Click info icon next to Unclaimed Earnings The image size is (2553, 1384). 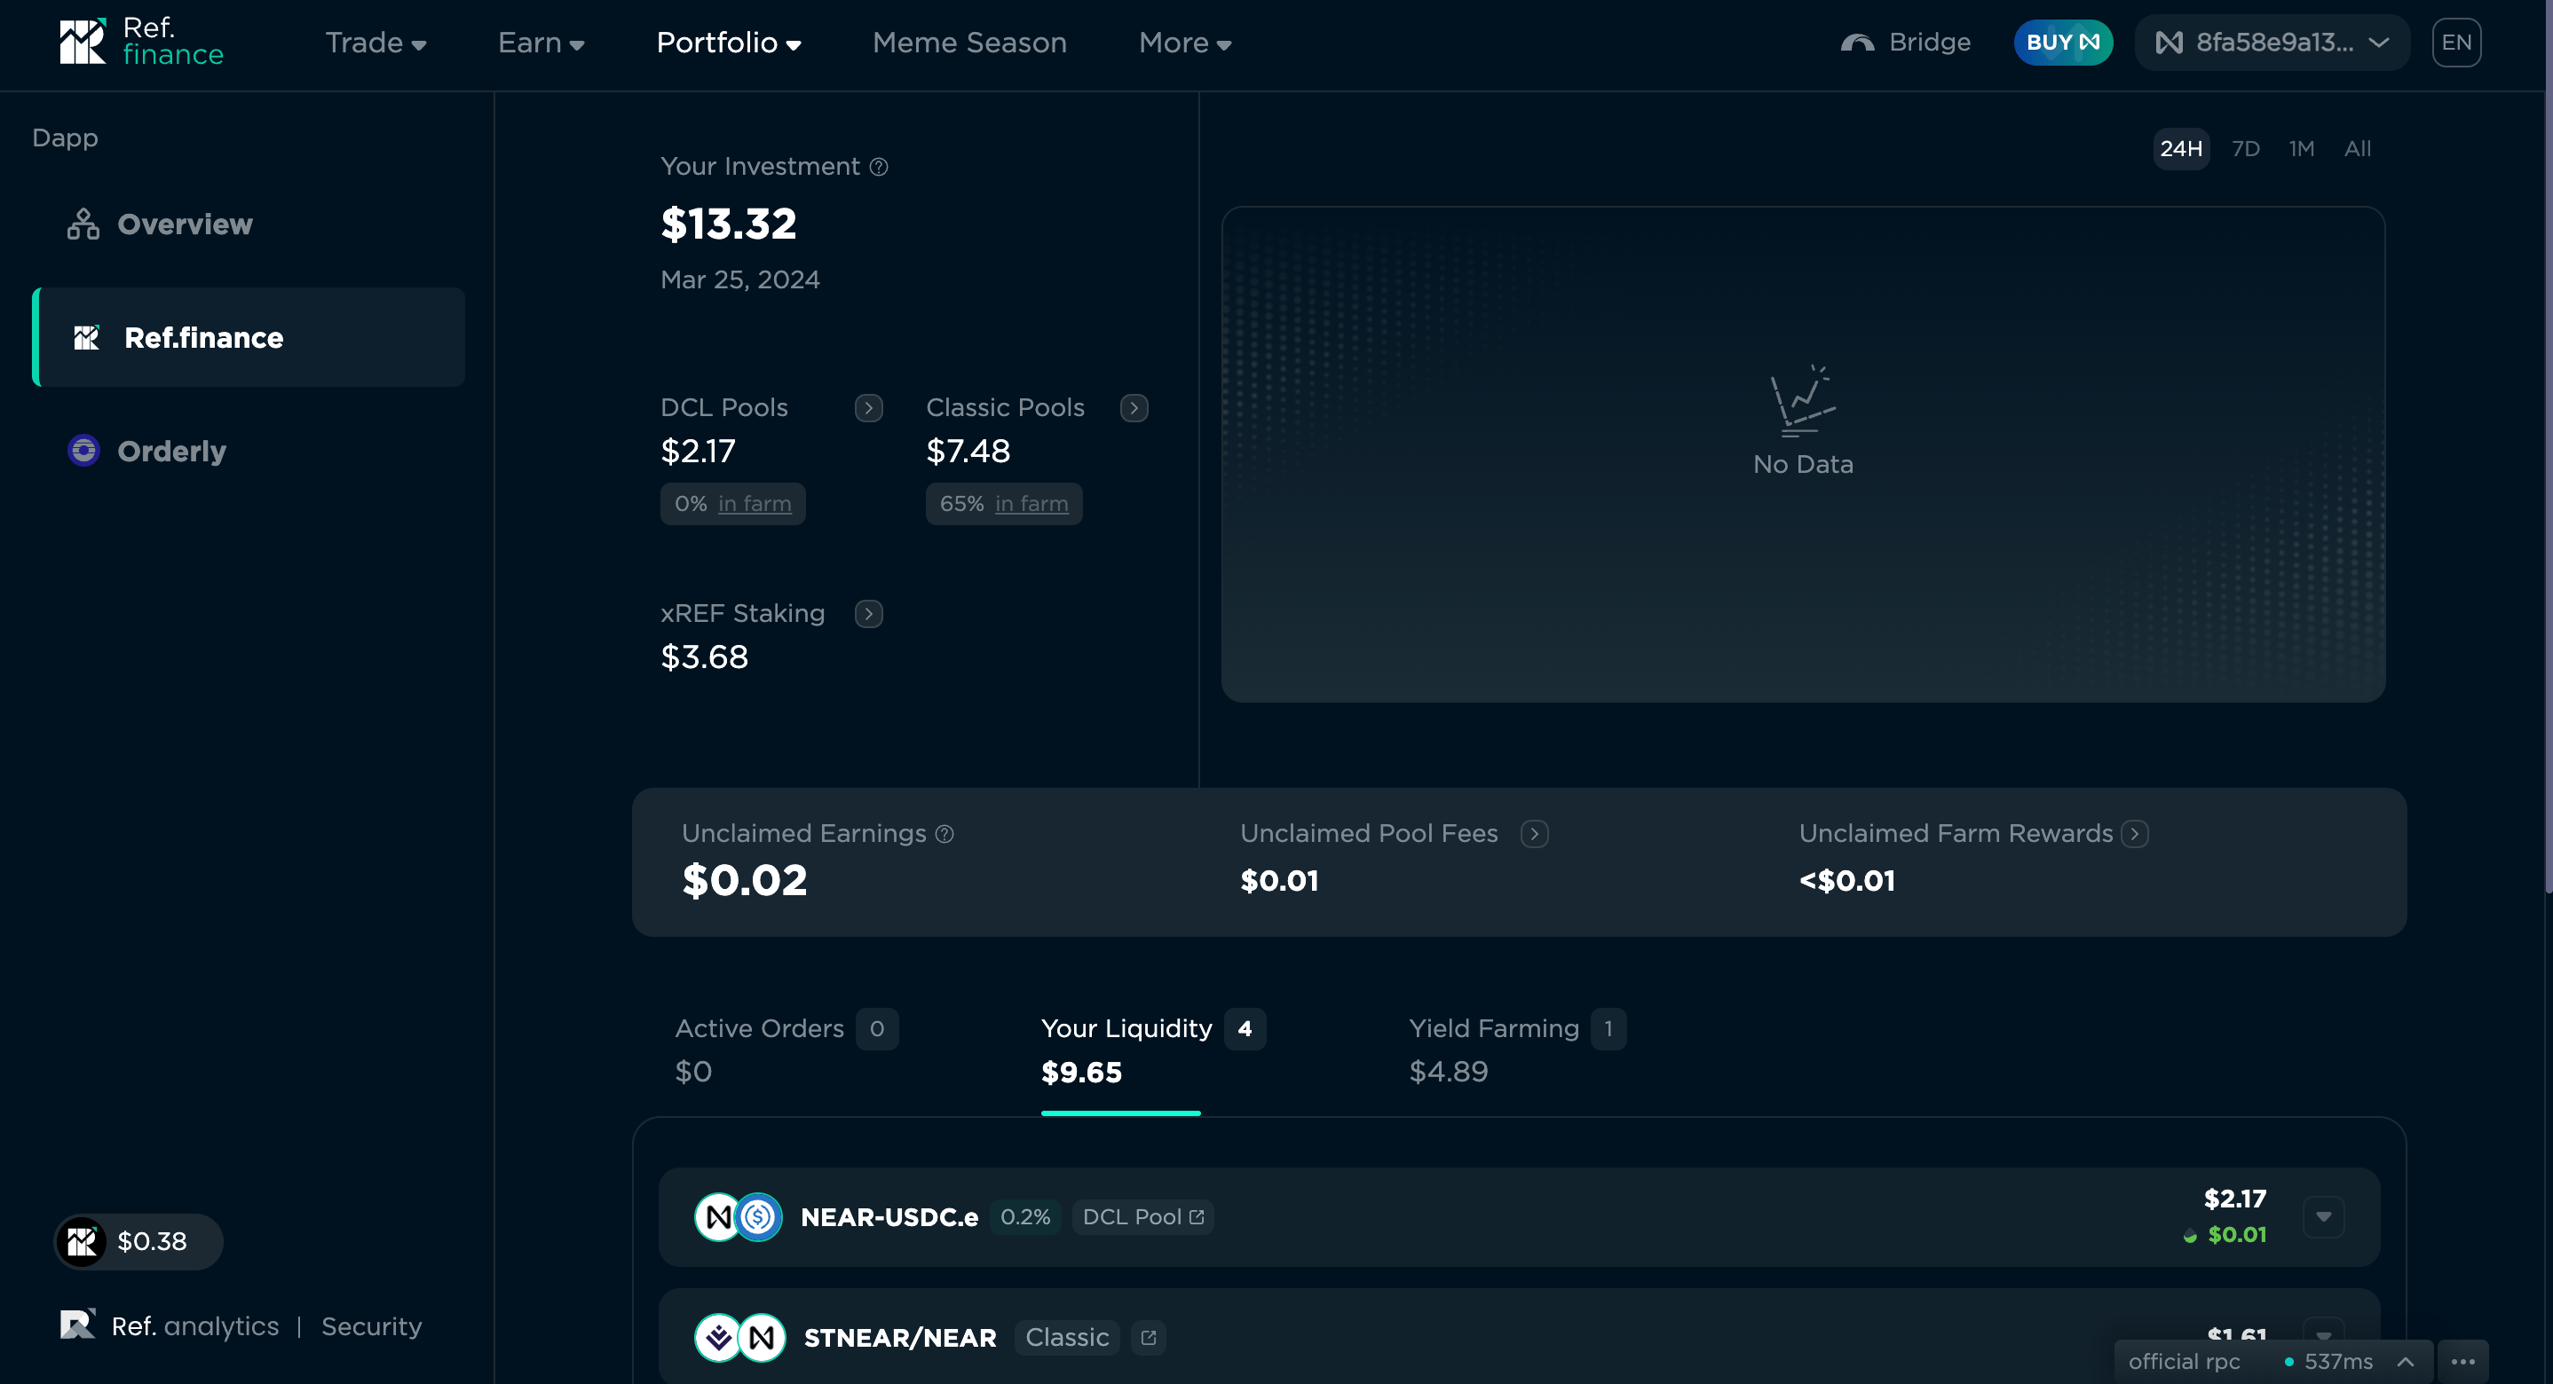(945, 834)
